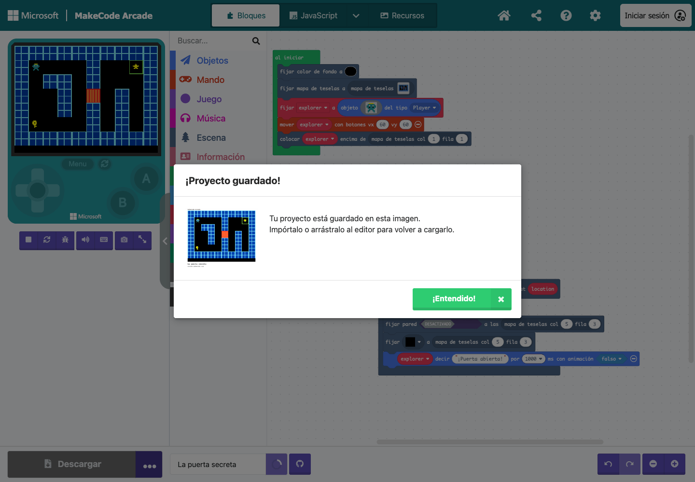Image resolution: width=695 pixels, height=482 pixels.
Task: Click the save project spinner button
Action: pyautogui.click(x=277, y=464)
